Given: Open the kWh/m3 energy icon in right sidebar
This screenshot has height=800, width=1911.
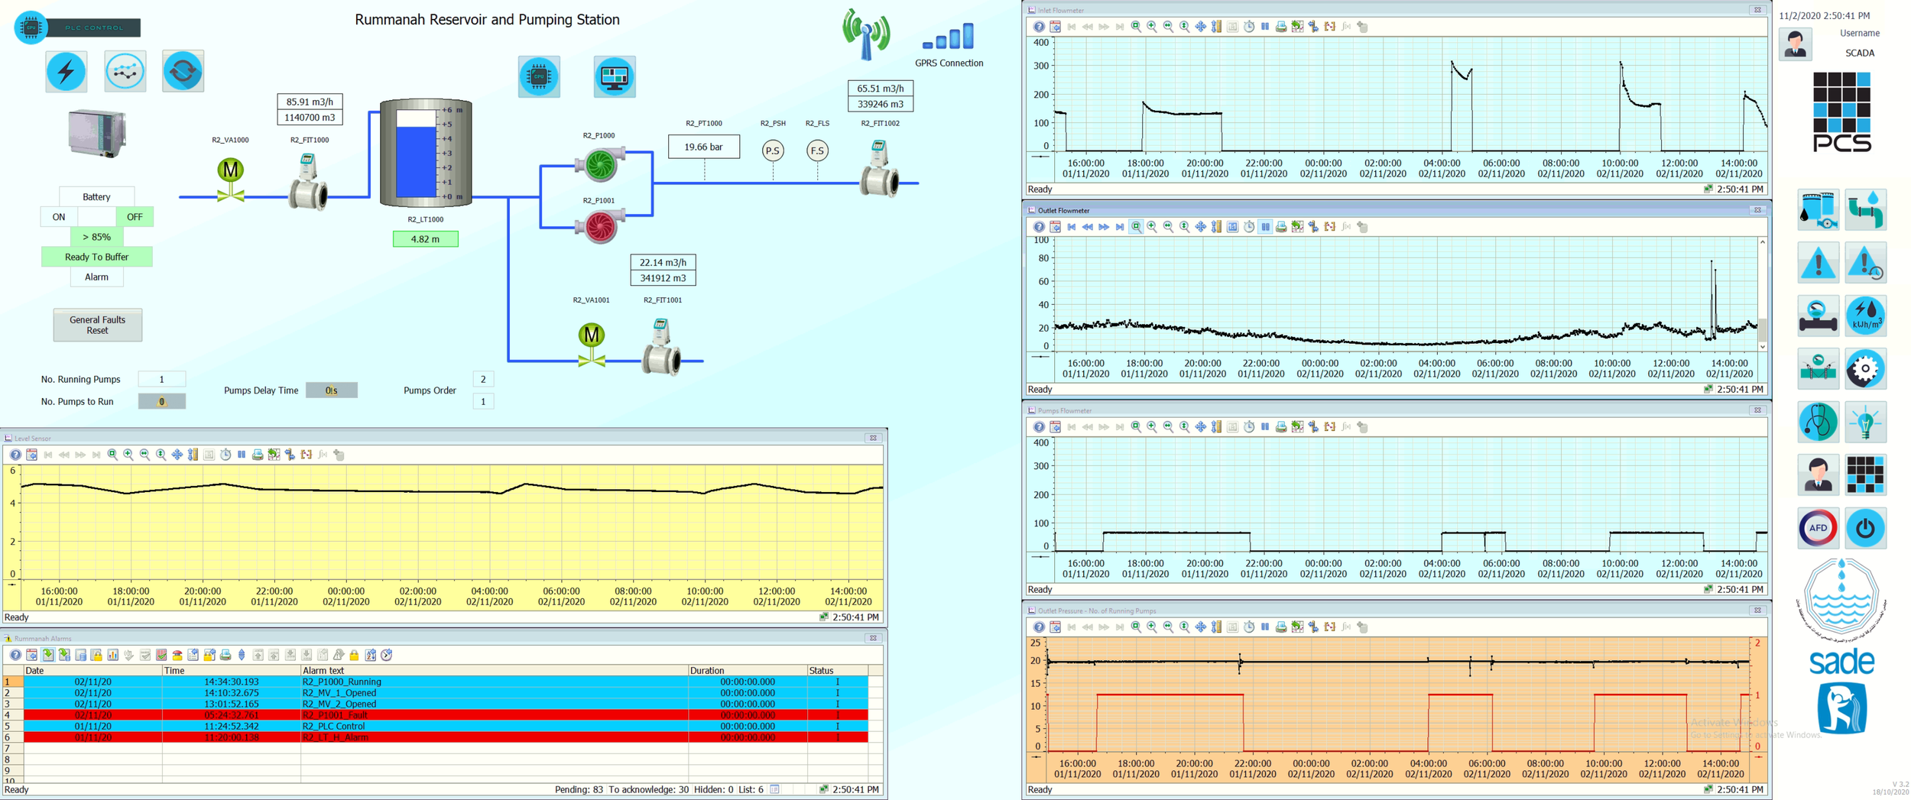Looking at the screenshot, I should (x=1867, y=316).
